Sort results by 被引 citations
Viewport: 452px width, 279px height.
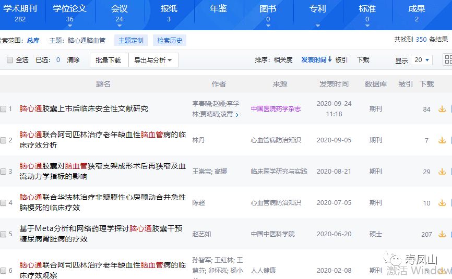pos(341,60)
